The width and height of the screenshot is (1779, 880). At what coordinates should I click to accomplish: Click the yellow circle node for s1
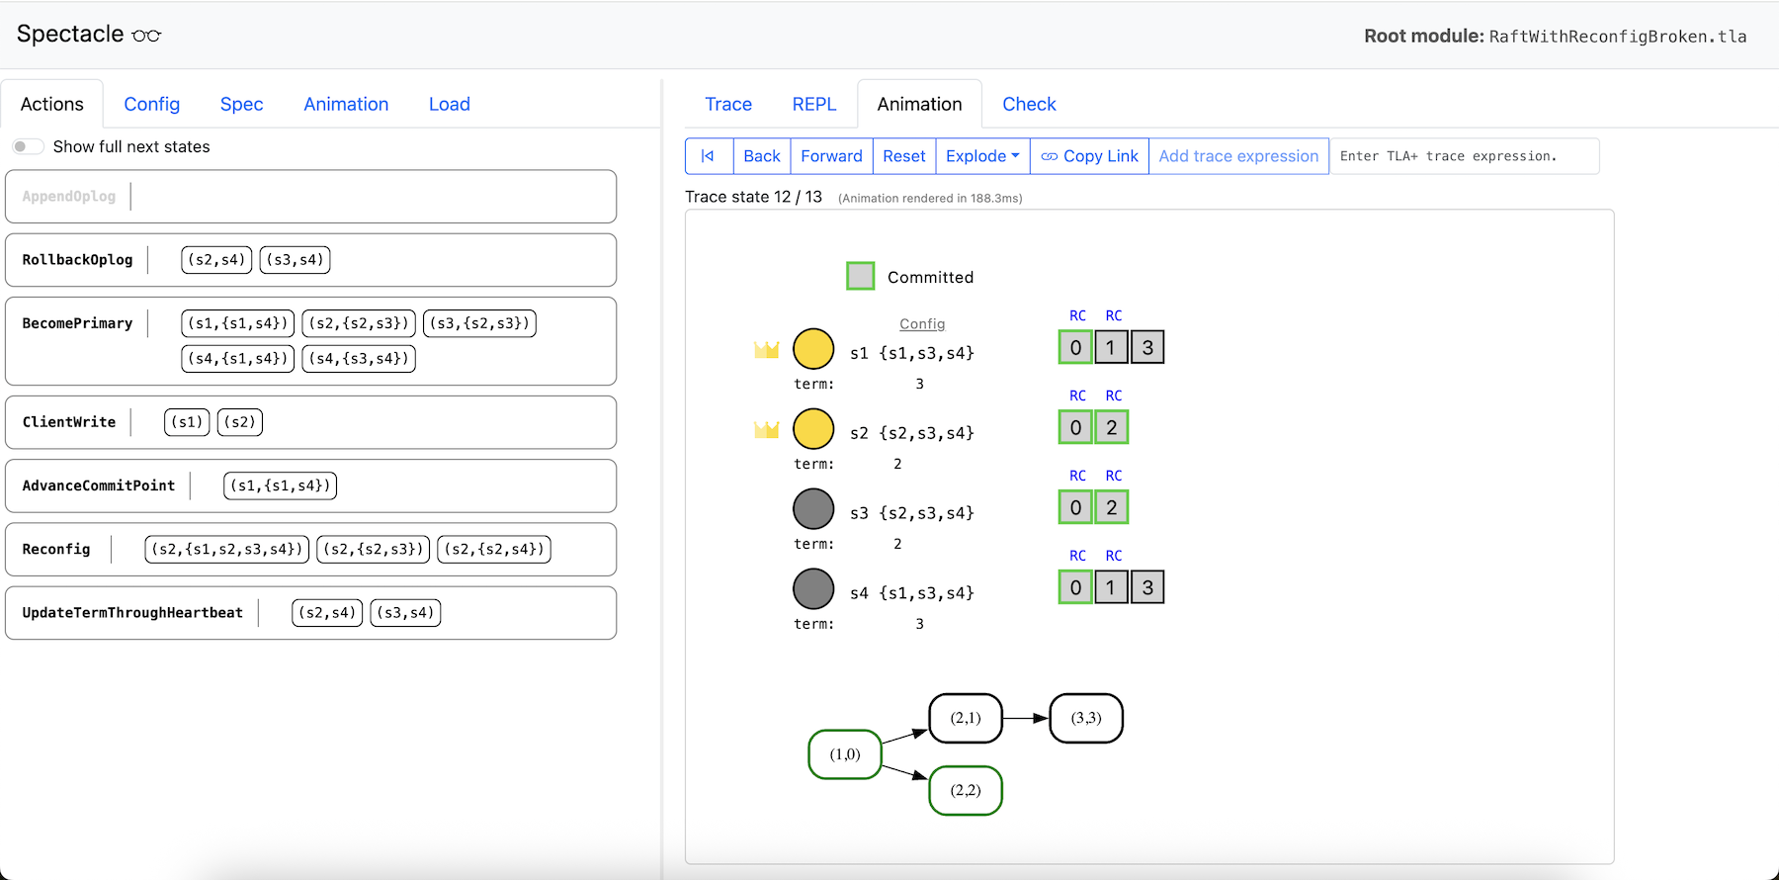[x=813, y=349]
